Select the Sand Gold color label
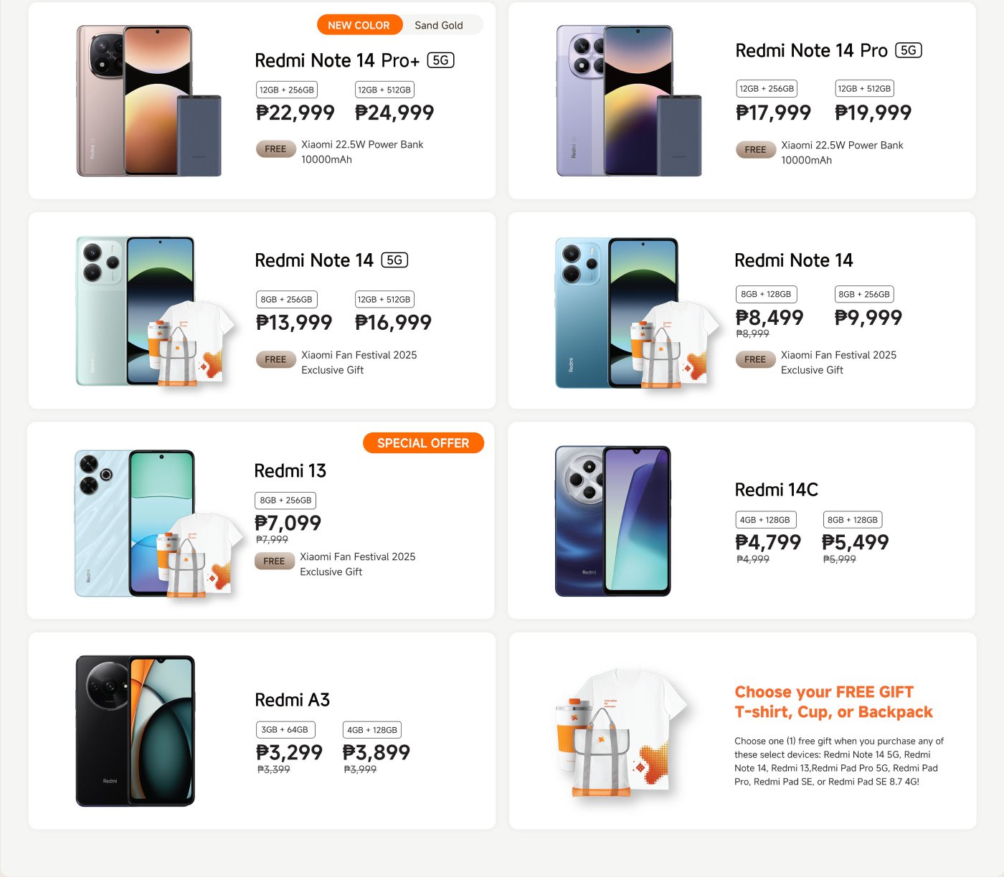The height and width of the screenshot is (877, 1004). tap(439, 25)
